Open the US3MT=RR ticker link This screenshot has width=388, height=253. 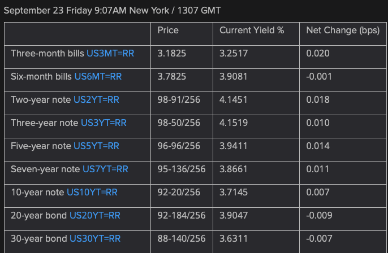tap(110, 53)
